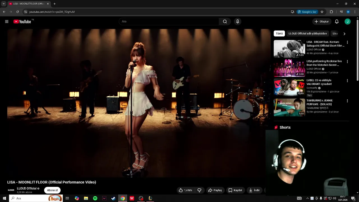359x202 pixels.
Task: Show more filter chips with arrow
Action: pos(344,34)
